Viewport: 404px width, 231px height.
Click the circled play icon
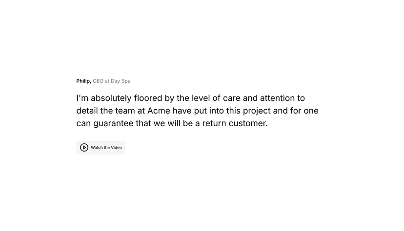pyautogui.click(x=84, y=147)
